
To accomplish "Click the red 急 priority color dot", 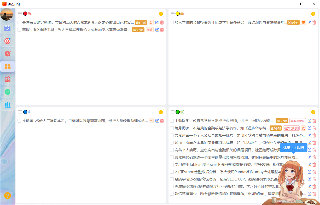I will (25, 14).
